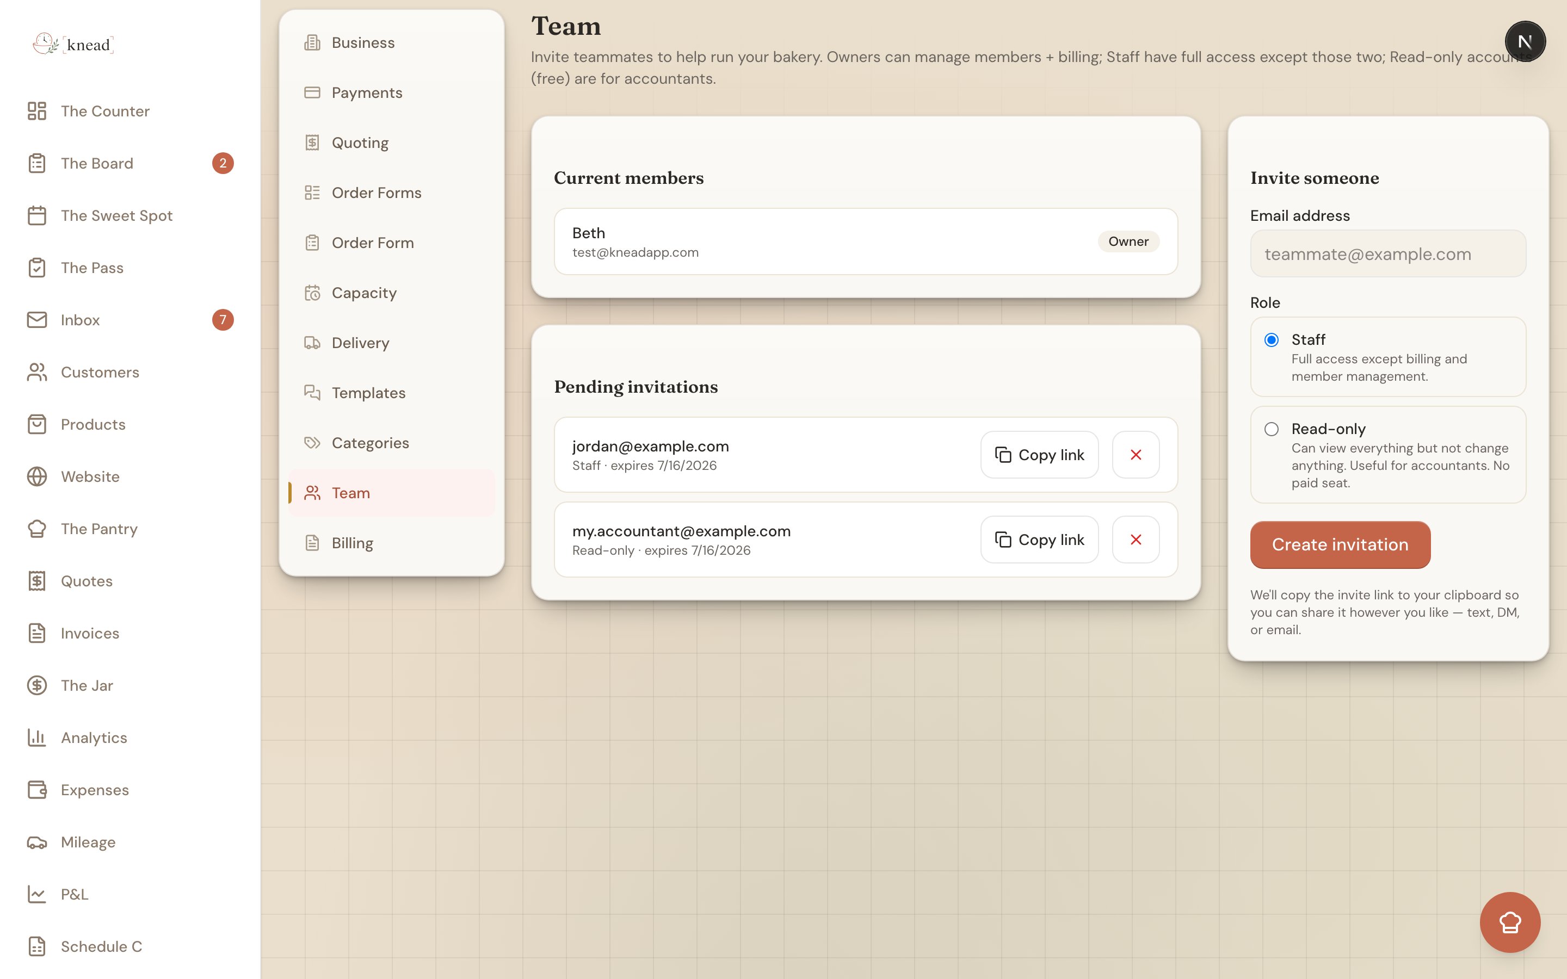Click Beth's email test@kneadapp.com

pyautogui.click(x=635, y=252)
